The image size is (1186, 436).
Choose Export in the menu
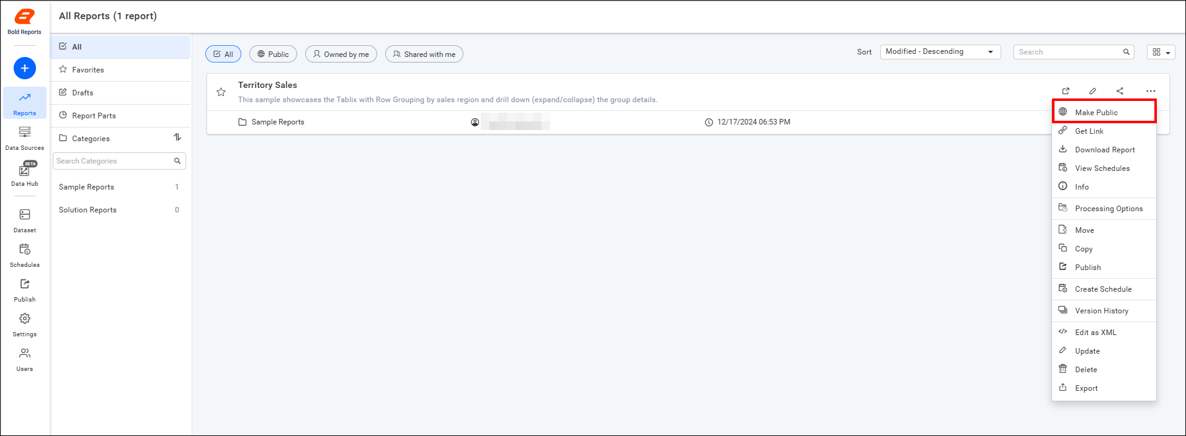[1104, 388]
